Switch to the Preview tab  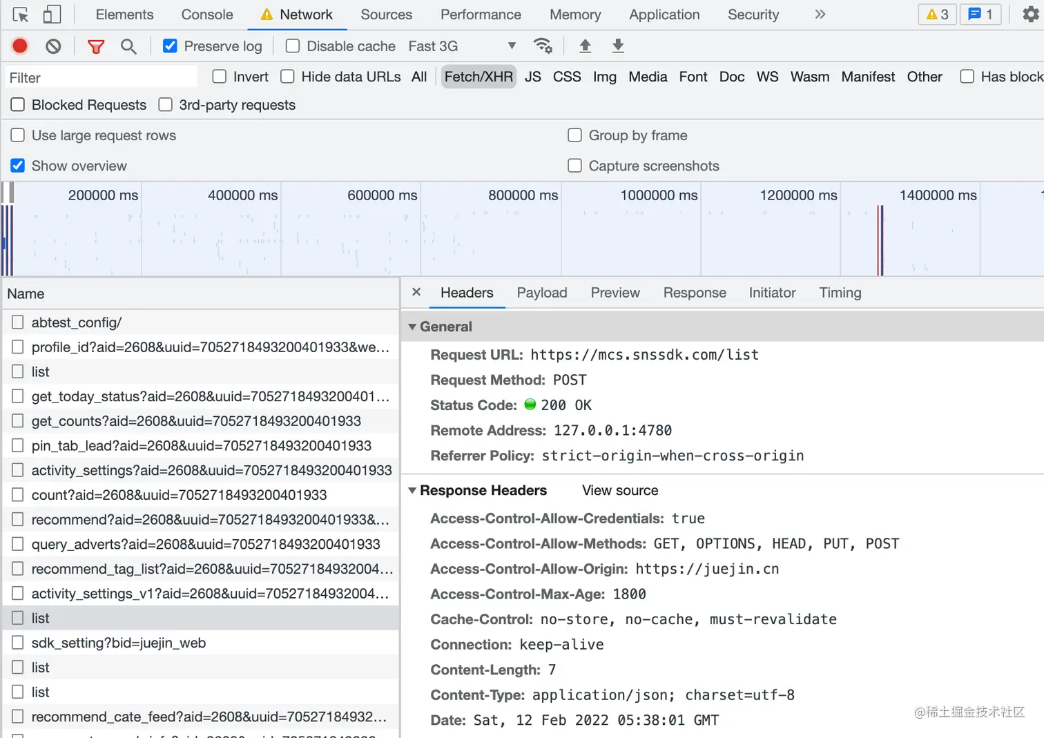click(x=615, y=293)
